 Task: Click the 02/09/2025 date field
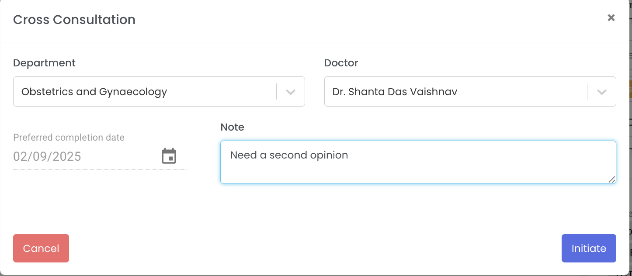click(47, 156)
